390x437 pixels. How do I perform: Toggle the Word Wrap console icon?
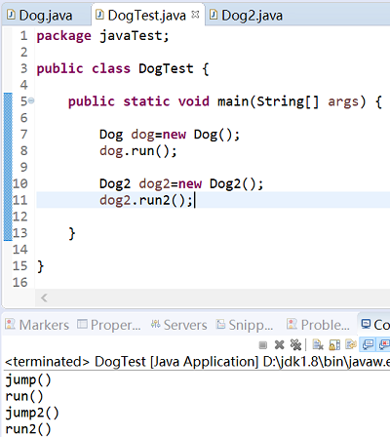(x=351, y=344)
